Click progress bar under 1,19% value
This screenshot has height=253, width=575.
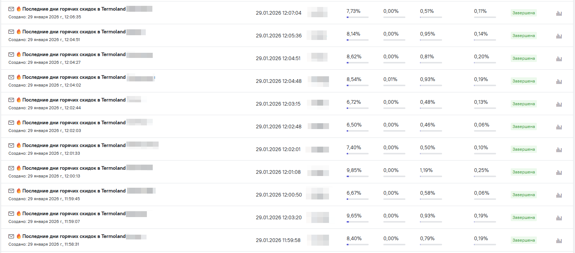pyautogui.click(x=431, y=176)
